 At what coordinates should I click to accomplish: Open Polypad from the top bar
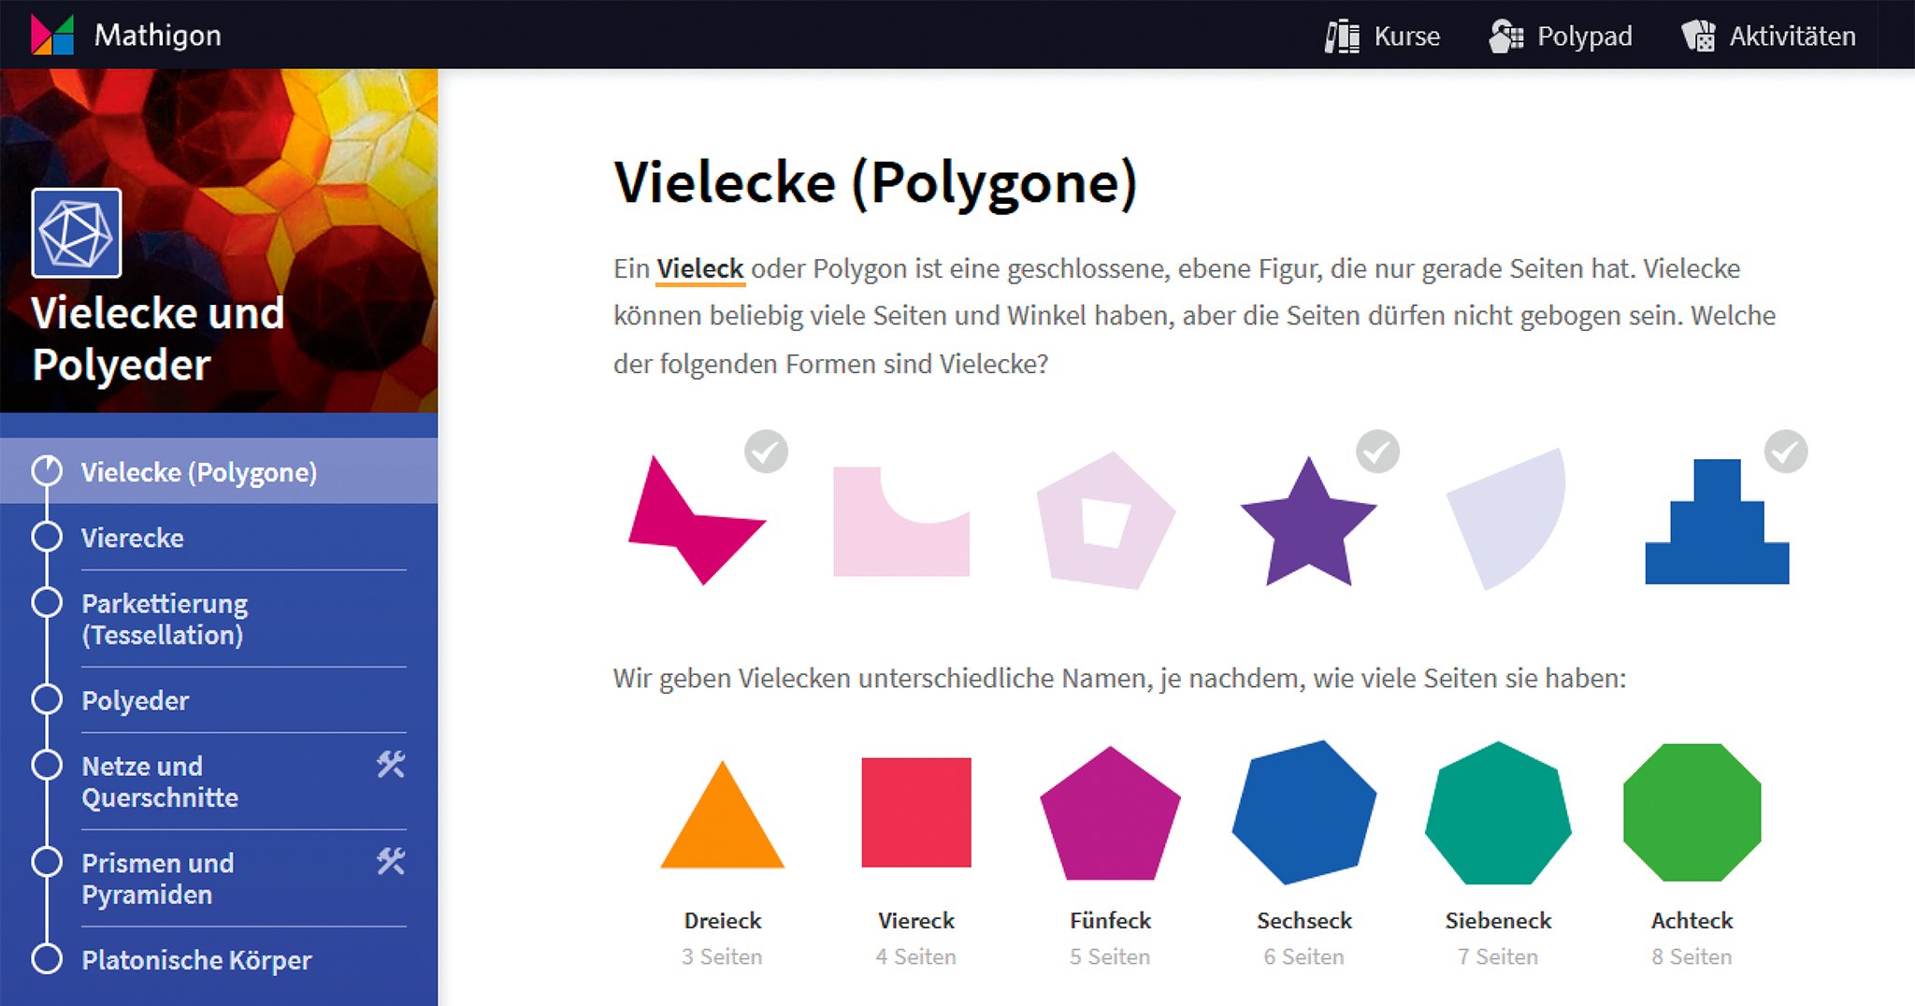[1561, 36]
